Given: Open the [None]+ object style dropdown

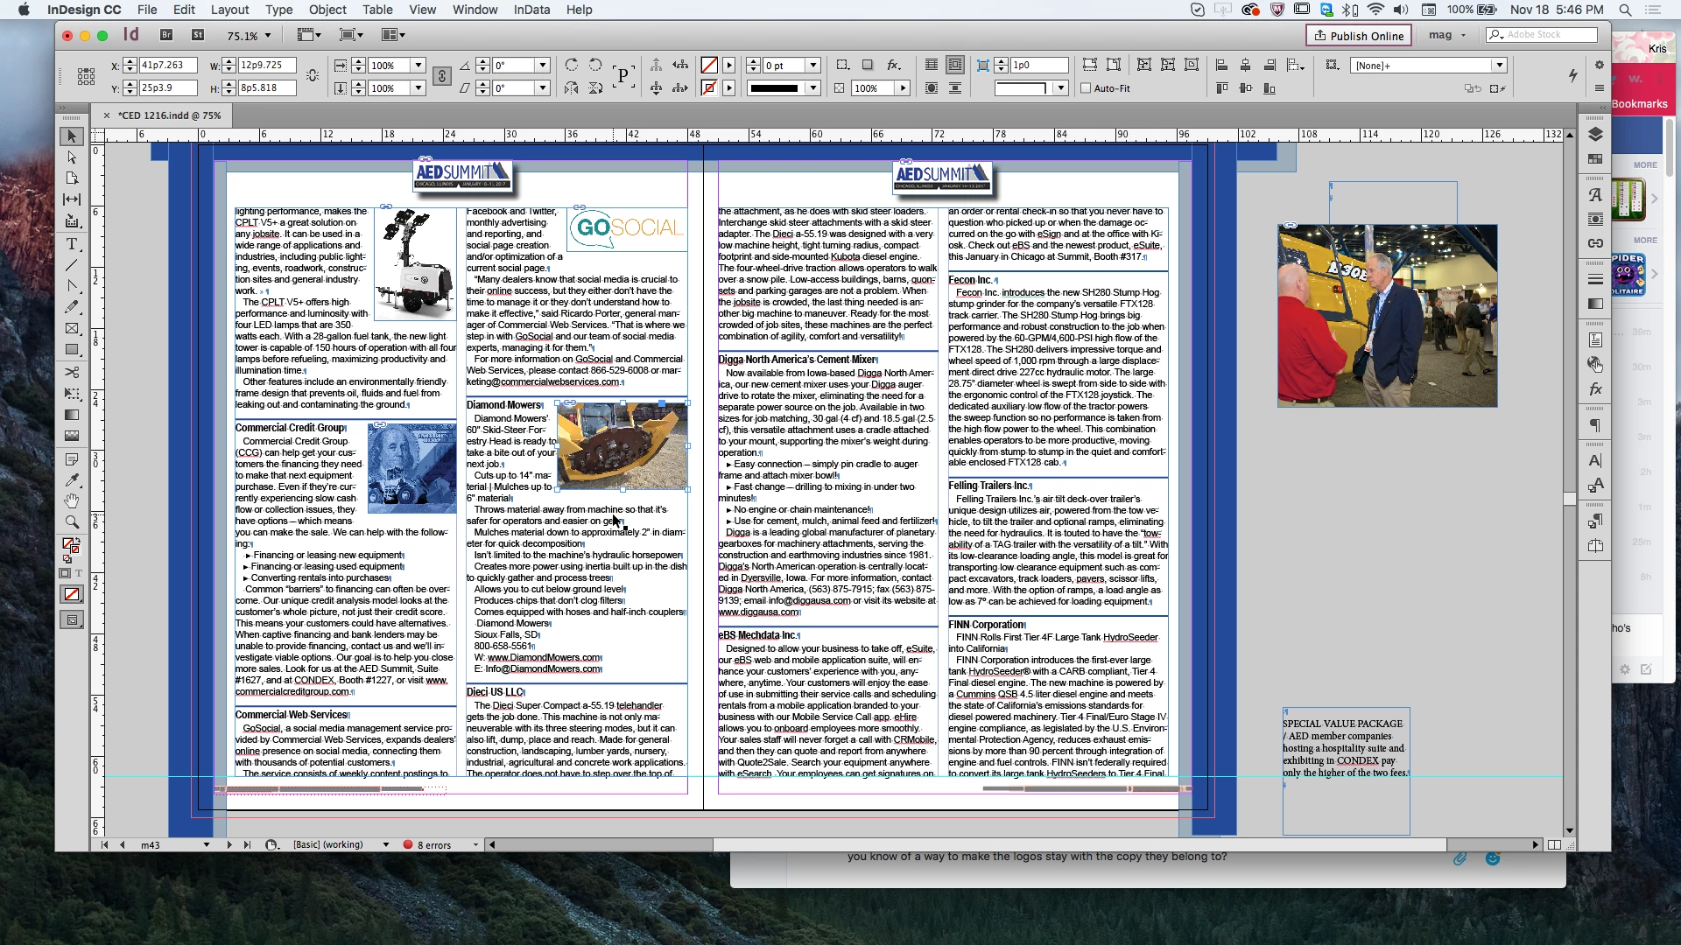Looking at the screenshot, I should point(1499,66).
